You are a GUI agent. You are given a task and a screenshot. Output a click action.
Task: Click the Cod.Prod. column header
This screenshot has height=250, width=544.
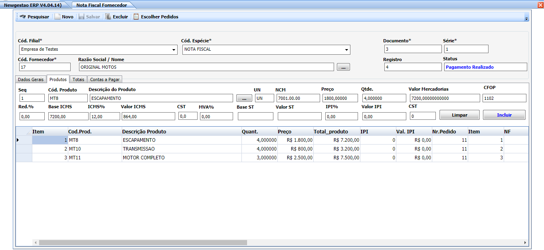[95, 131]
